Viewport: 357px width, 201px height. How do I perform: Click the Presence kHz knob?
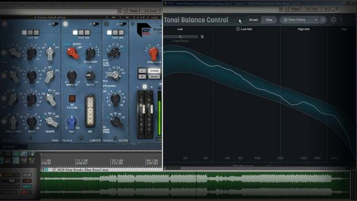point(114,75)
